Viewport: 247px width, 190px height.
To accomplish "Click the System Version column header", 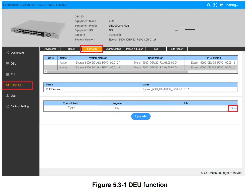I will coord(98,58).
